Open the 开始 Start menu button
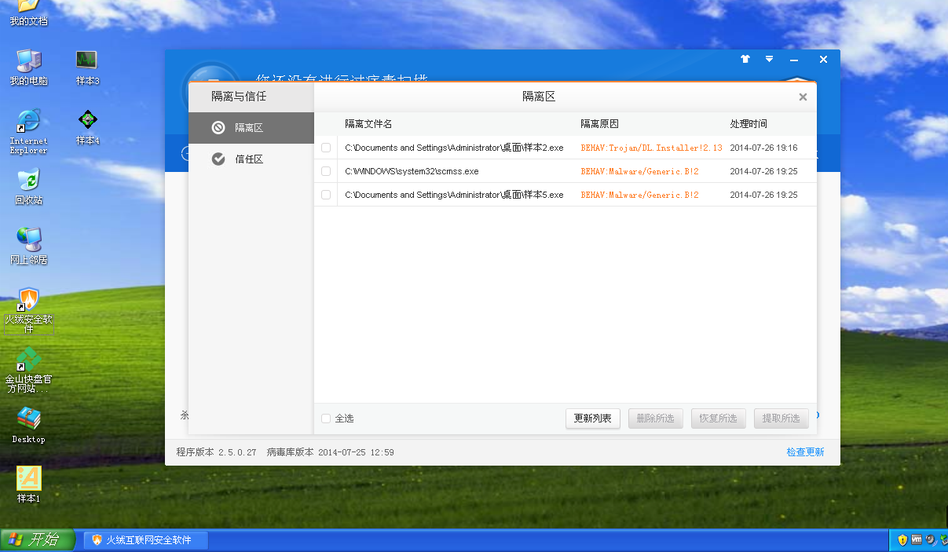 38,540
